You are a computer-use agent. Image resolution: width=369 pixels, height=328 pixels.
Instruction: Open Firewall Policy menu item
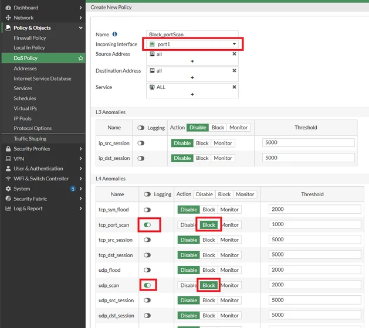30,38
